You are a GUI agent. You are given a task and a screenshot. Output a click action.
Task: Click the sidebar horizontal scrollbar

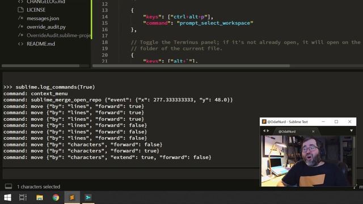(41, 66)
